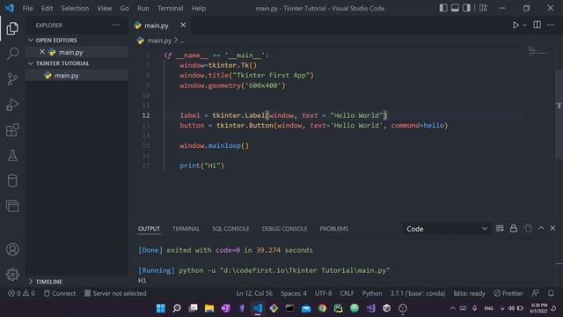This screenshot has height=317, width=563.
Task: Maximize the panel size chevron
Action: point(541,229)
